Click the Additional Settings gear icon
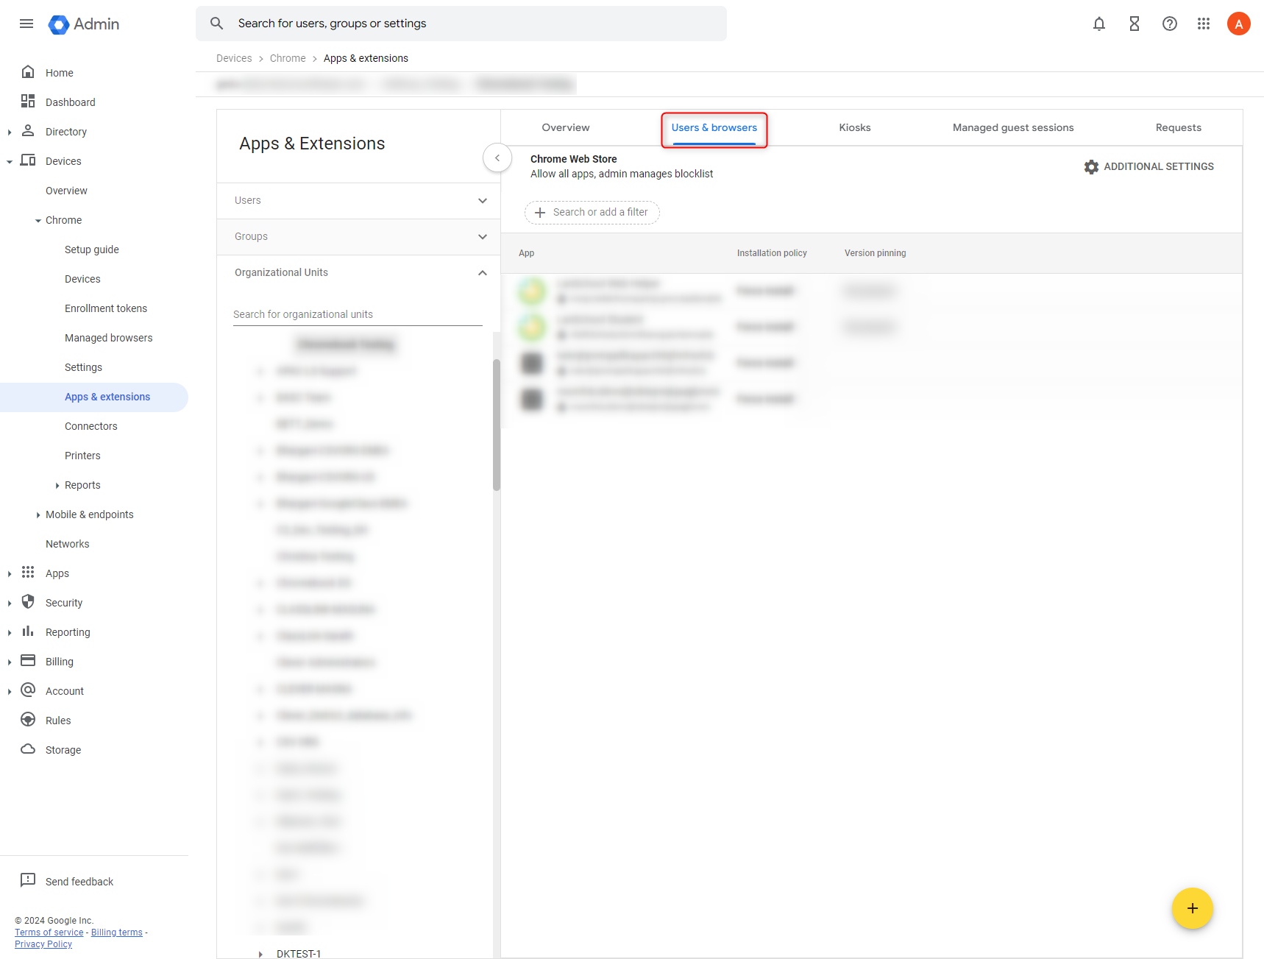 1091,167
